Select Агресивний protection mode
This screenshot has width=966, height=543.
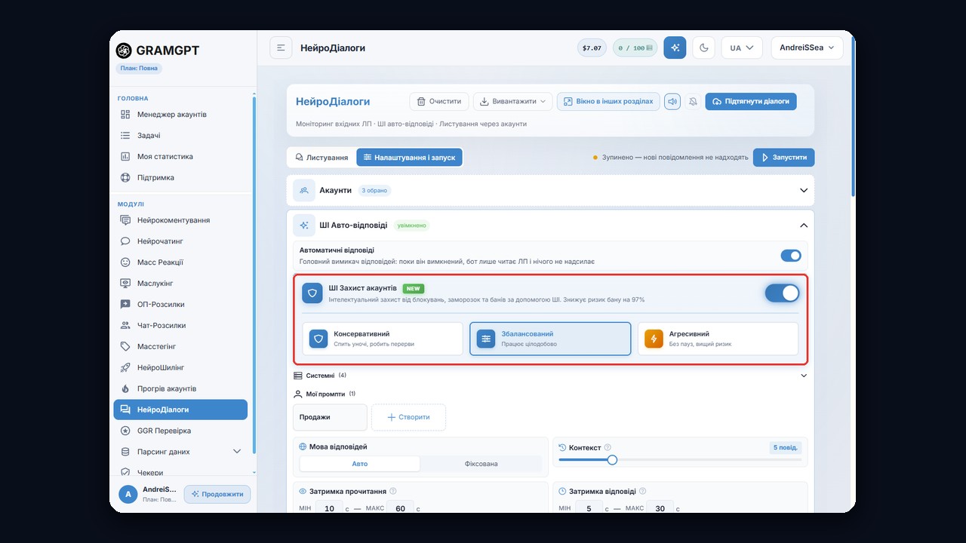click(x=718, y=339)
